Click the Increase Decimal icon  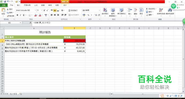point(96,15)
